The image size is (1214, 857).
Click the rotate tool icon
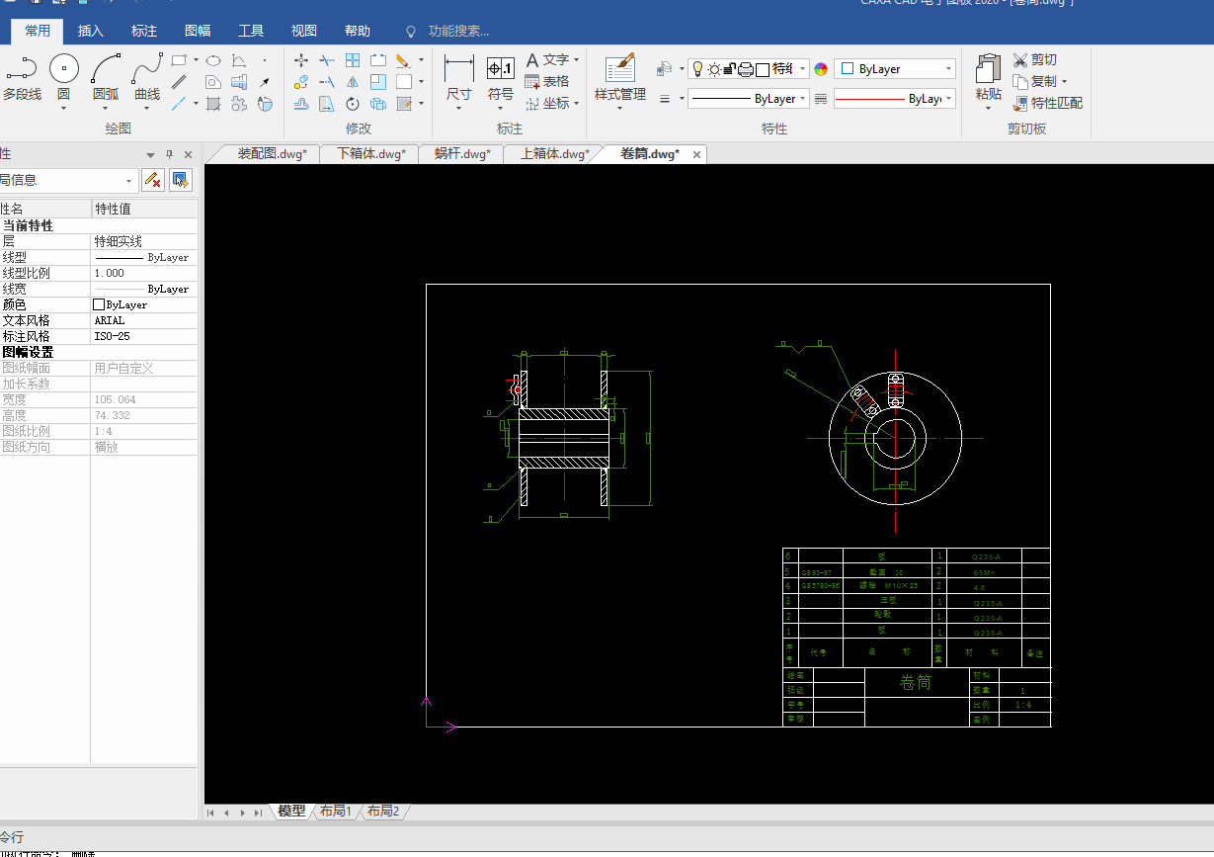[x=353, y=104]
